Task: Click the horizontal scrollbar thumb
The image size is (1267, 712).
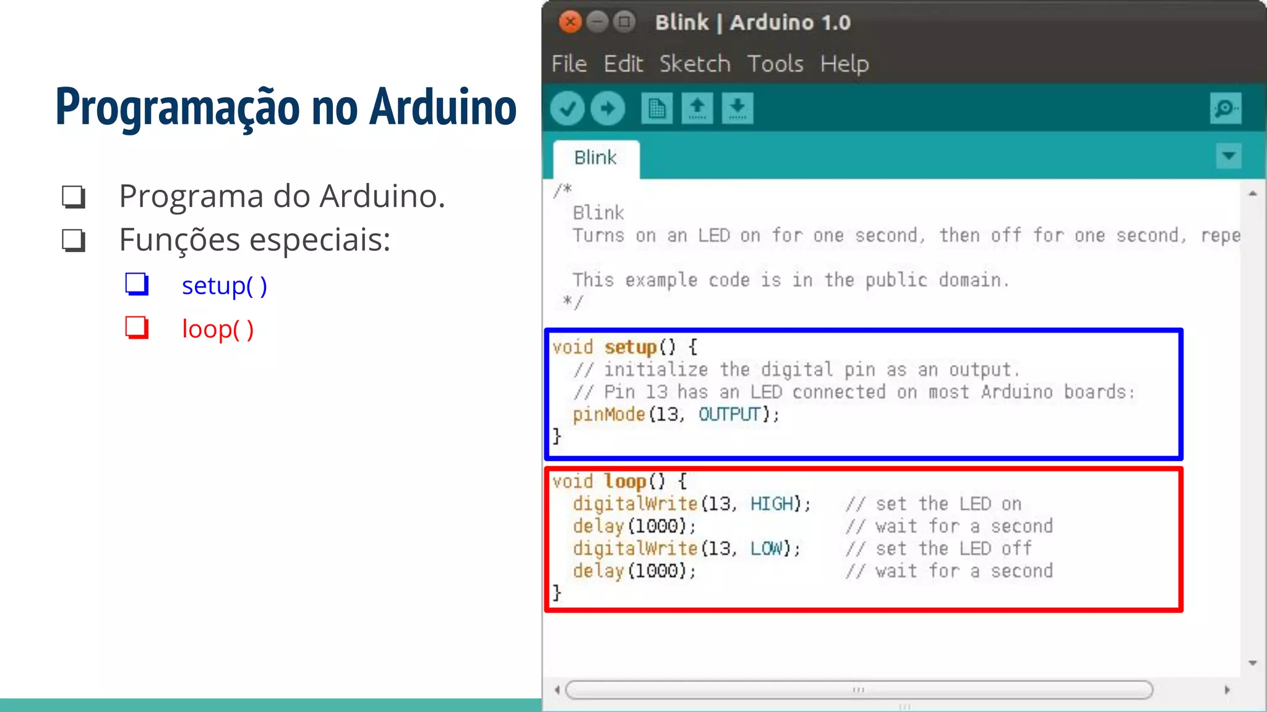Action: point(859,690)
